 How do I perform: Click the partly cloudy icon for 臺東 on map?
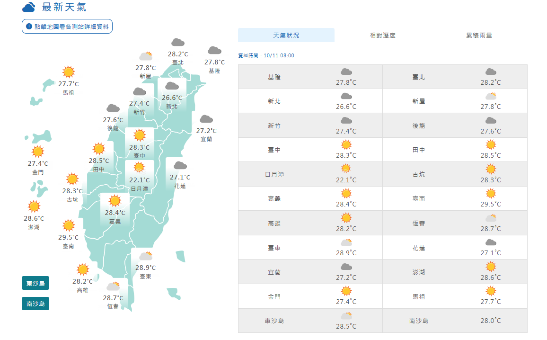click(x=145, y=256)
